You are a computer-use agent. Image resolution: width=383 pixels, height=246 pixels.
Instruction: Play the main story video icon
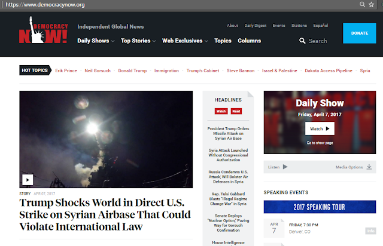(x=28, y=180)
